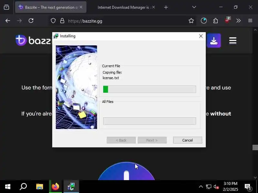Open the Extensions puzzle icon
The width and height of the screenshot is (258, 193).
(215, 21)
